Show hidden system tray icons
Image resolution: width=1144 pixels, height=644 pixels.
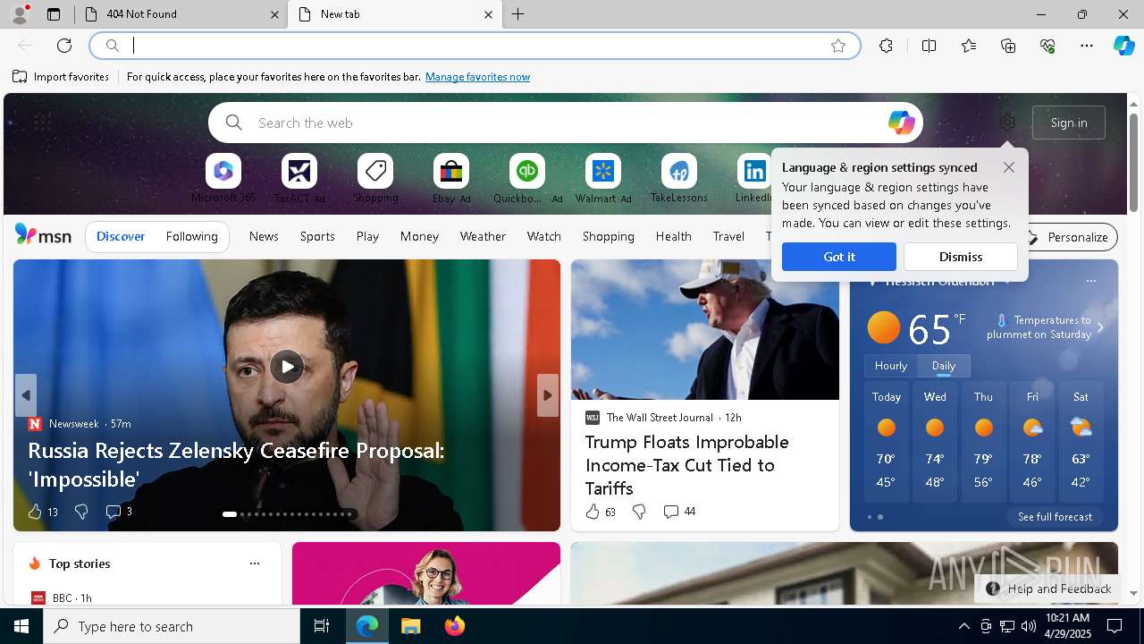point(964,626)
